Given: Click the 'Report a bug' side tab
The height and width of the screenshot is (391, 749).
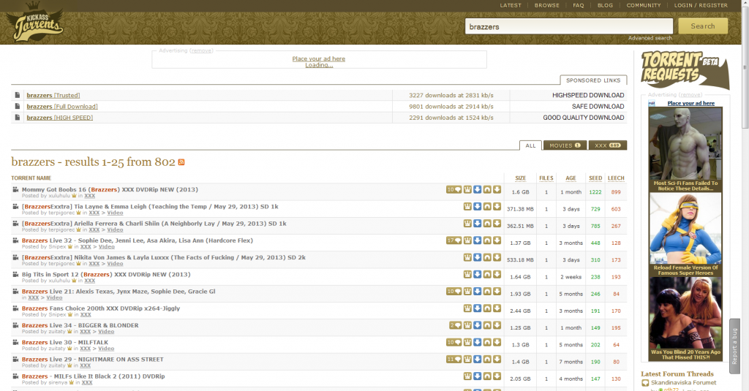Looking at the screenshot, I should (x=734, y=346).
